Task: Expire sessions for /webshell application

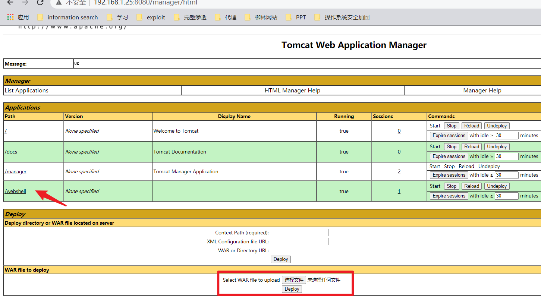Action: [x=449, y=196]
